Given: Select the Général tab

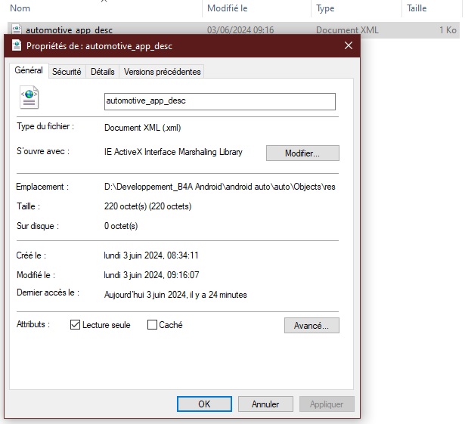Looking at the screenshot, I should point(29,70).
